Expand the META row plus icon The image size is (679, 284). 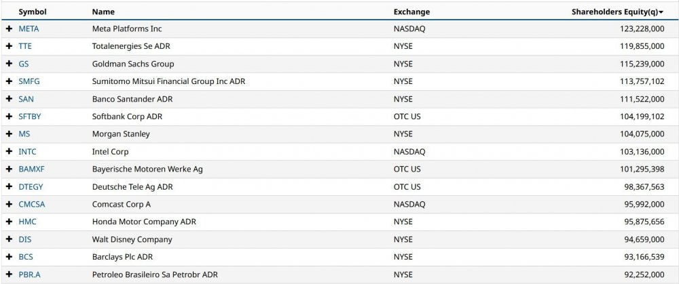pos(9,29)
